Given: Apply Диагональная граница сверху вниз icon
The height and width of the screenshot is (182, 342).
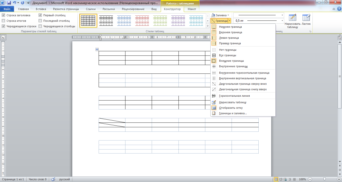Looking at the screenshot, I should 214,84.
